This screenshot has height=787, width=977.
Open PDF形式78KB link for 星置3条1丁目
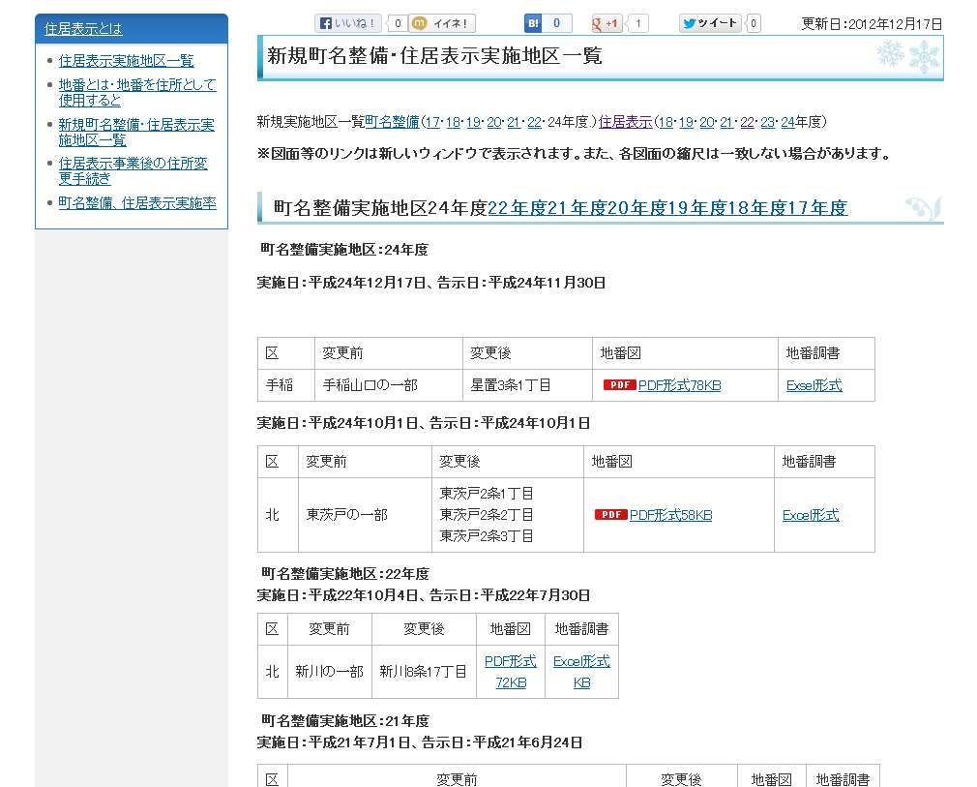(680, 385)
